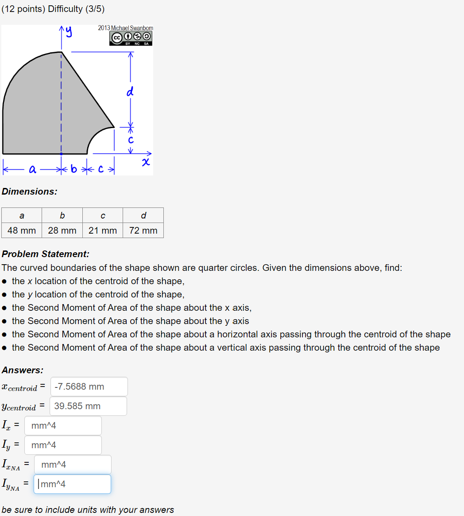Click the y_centroid value field showing 39.585 mm
This screenshot has height=516, width=464.
[x=88, y=406]
